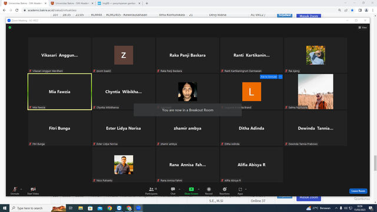
Task: Click the browser page vertical scrollbar
Action: pos(375,163)
